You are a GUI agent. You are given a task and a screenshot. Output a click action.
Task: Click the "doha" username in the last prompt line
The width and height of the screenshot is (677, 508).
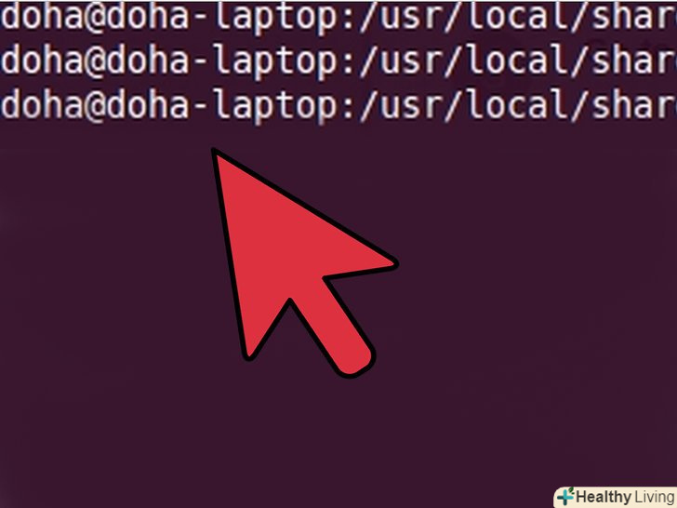(x=41, y=105)
